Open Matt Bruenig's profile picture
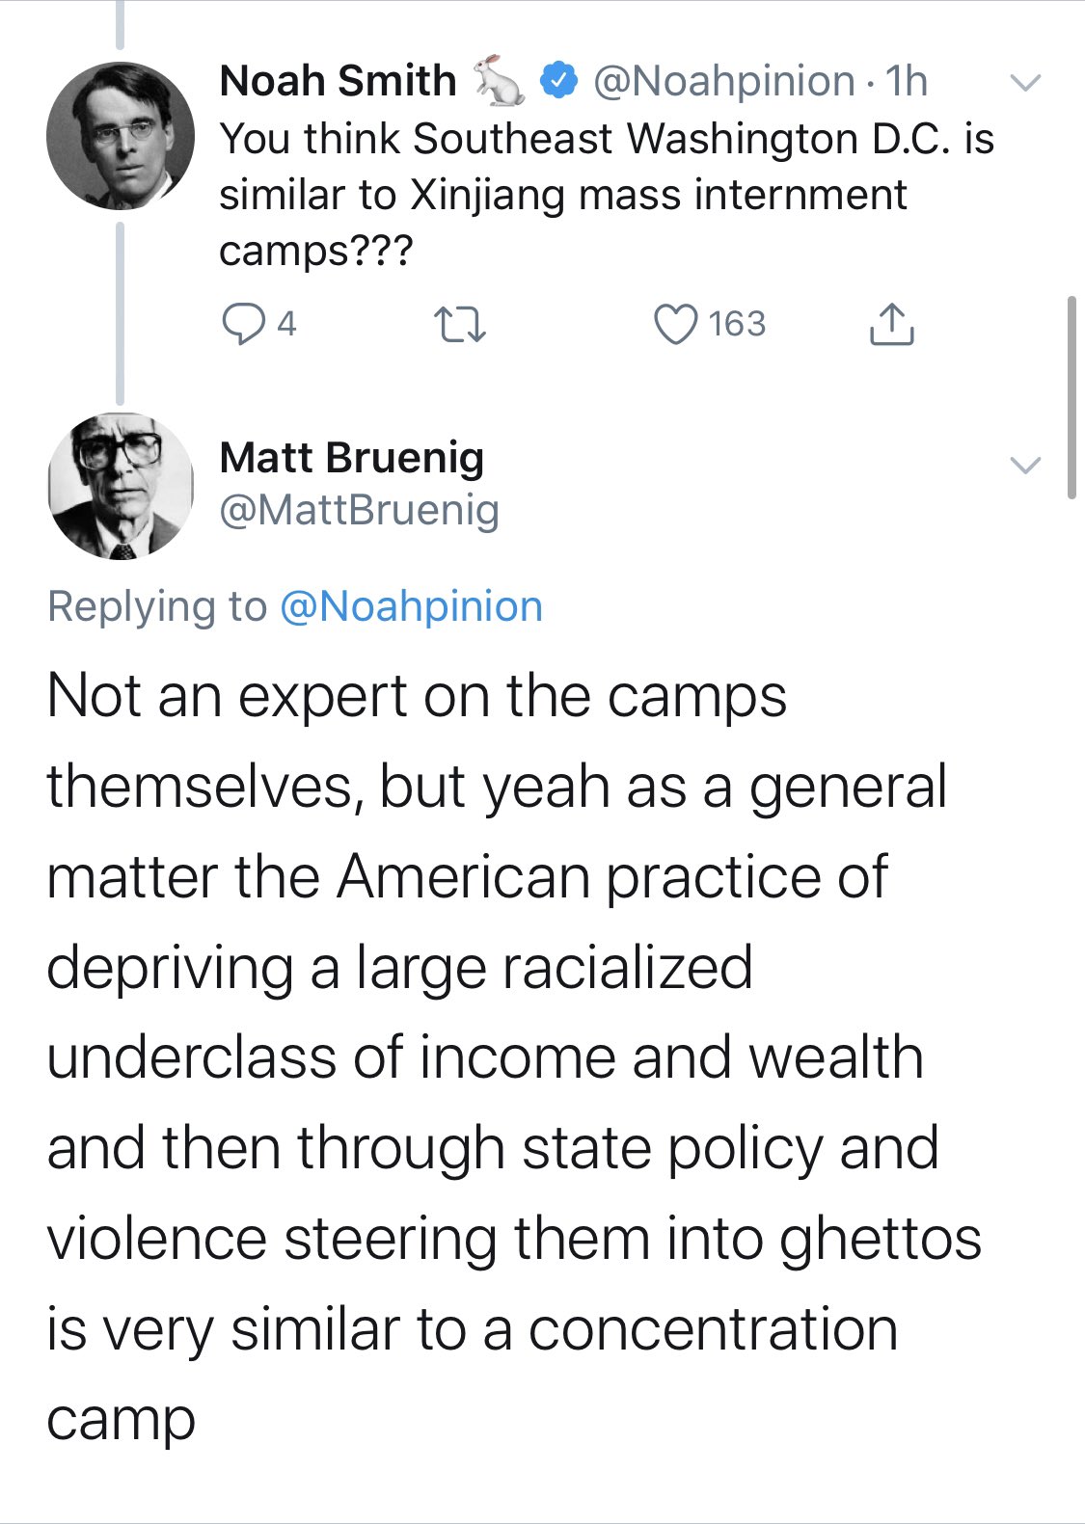The width and height of the screenshot is (1085, 1524). coord(121,486)
